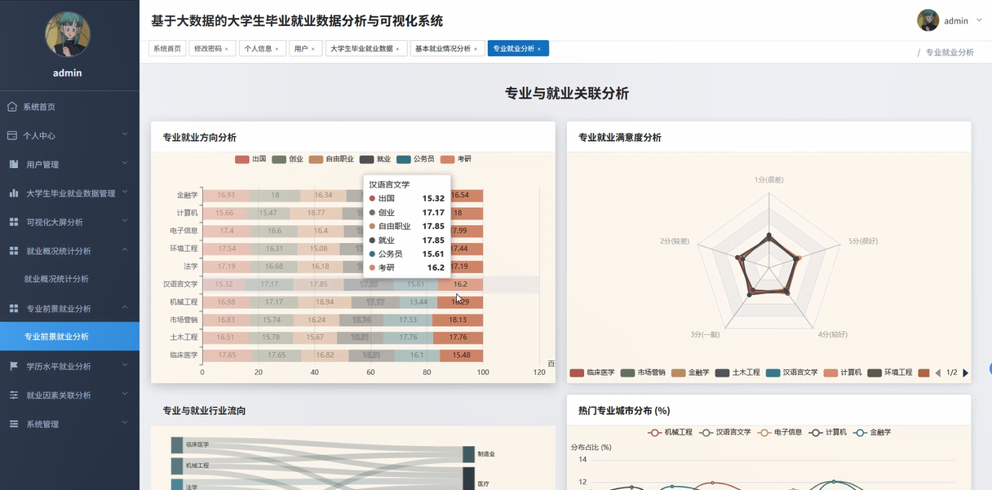The height and width of the screenshot is (490, 992).
Task: Click the card icon beside 个人中心
Action: [12, 135]
